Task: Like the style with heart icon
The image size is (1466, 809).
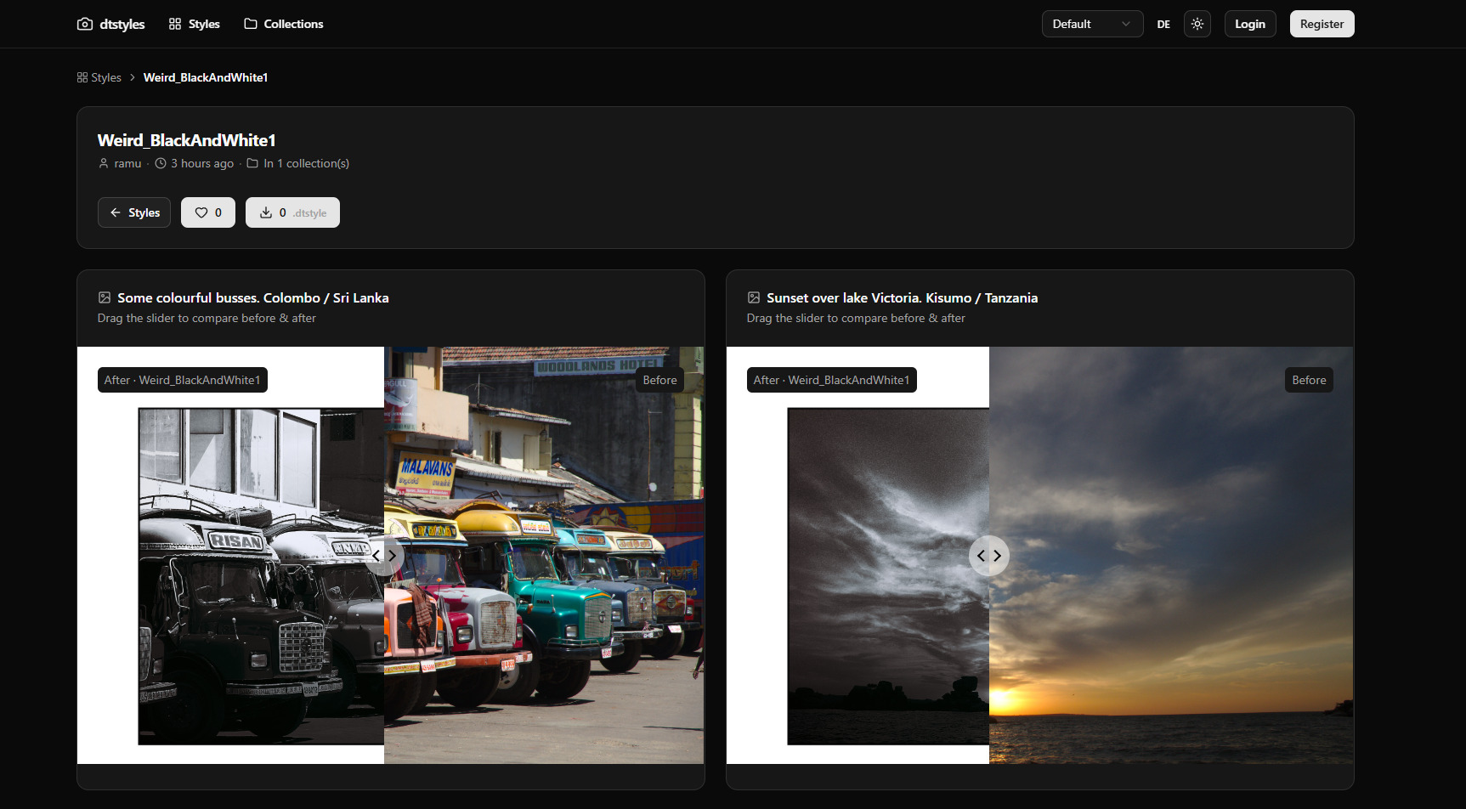Action: 208,212
